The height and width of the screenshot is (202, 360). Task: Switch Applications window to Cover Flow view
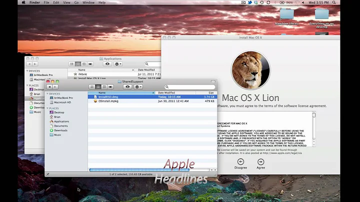click(x=90, y=64)
